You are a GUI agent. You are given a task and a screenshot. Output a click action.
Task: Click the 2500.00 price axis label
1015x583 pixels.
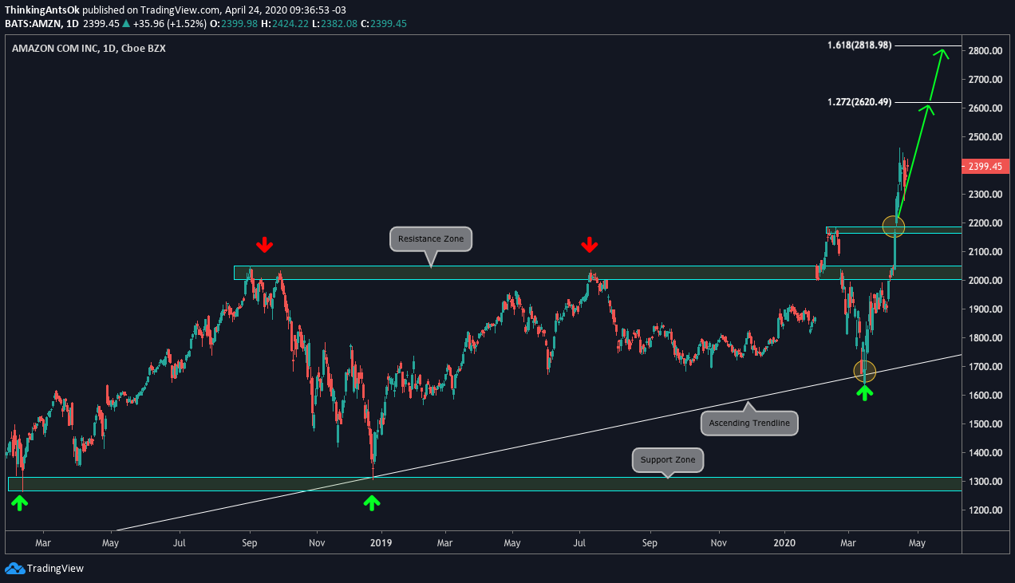tap(985, 137)
